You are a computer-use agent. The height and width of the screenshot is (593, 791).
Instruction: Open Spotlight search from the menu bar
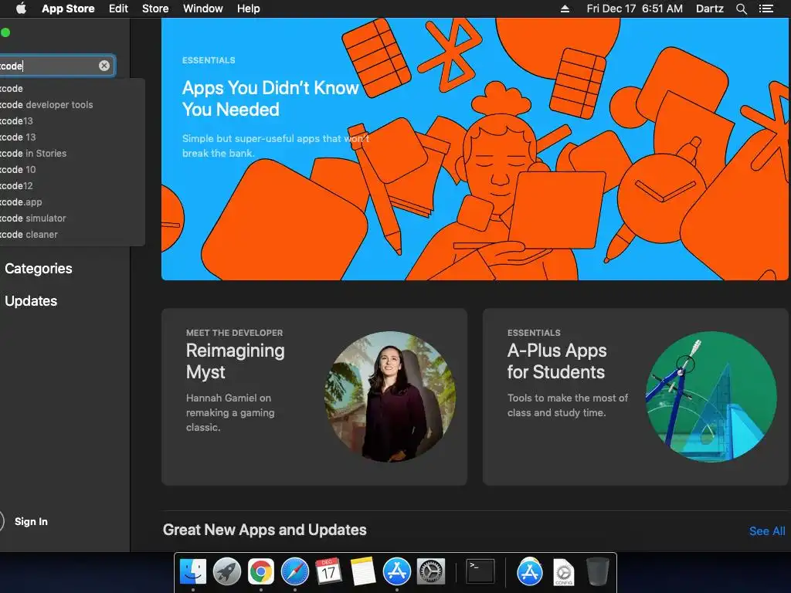pos(741,8)
